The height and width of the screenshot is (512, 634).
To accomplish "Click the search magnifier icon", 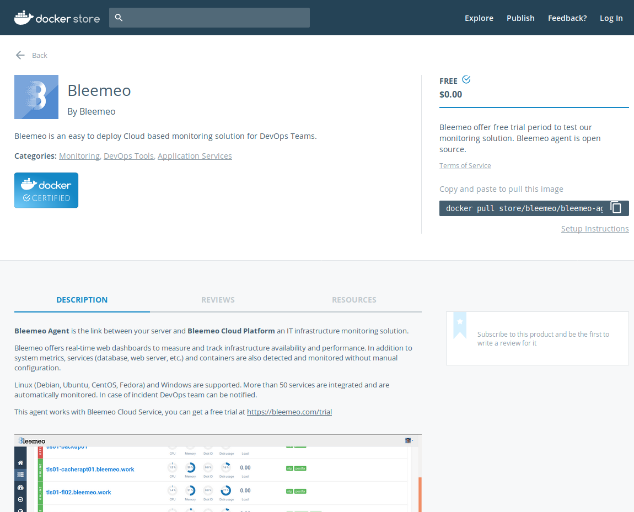I will 119,18.
